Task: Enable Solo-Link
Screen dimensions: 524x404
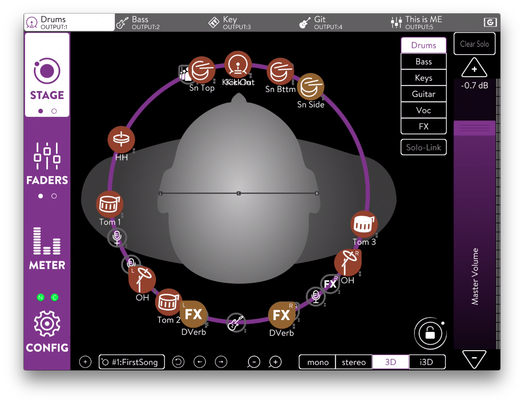Action: [x=423, y=147]
